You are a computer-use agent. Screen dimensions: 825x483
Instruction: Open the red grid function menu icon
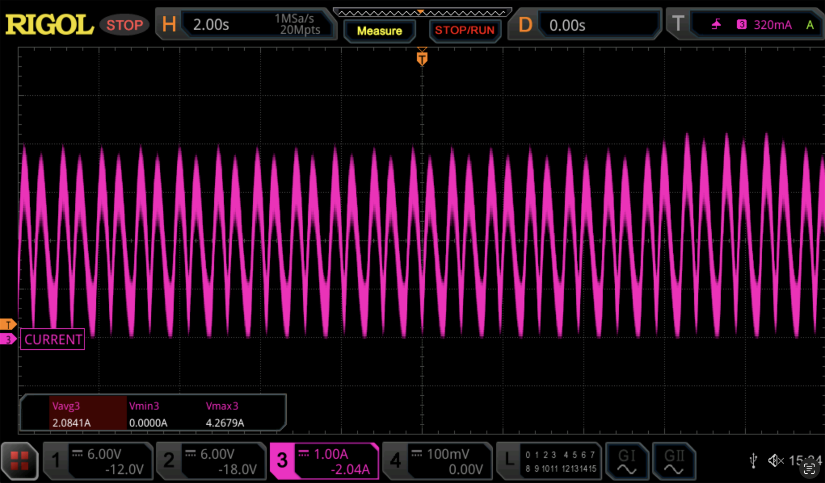[x=19, y=461]
